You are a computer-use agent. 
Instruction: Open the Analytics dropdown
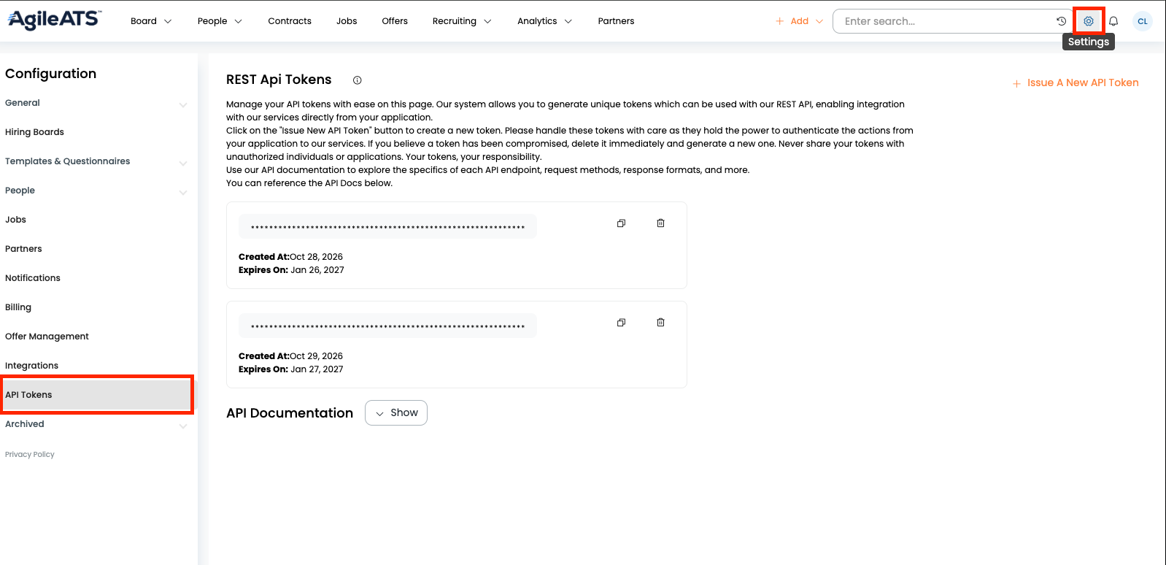coord(545,21)
